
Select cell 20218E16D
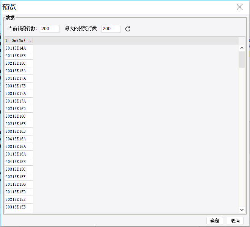[19, 109]
